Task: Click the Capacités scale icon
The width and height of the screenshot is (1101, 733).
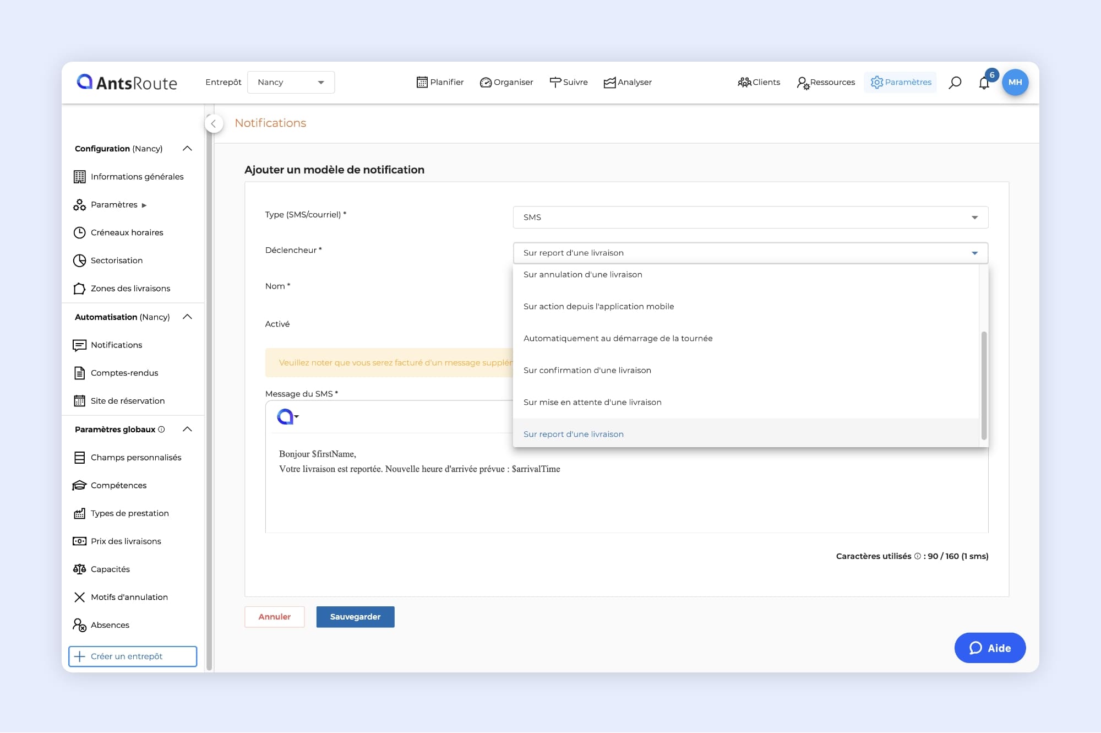Action: click(79, 569)
